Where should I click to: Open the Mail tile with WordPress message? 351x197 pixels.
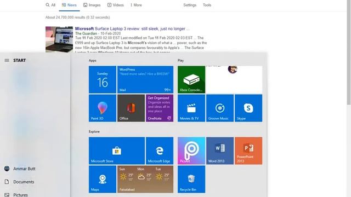coord(145,79)
